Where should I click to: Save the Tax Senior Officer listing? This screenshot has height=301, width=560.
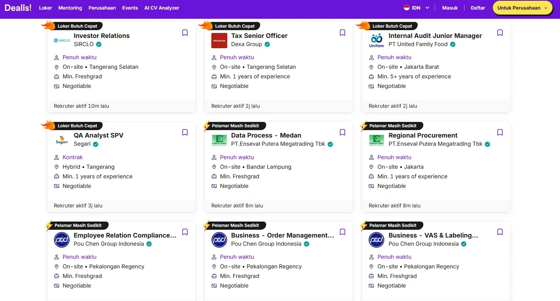342,33
